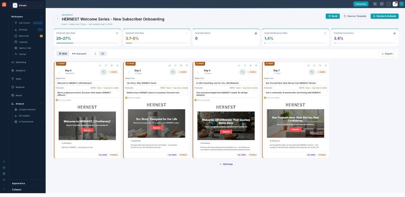Viewport: 405px width, 197px height.
Task: Open Approvals in sidebar
Action: (28, 36)
